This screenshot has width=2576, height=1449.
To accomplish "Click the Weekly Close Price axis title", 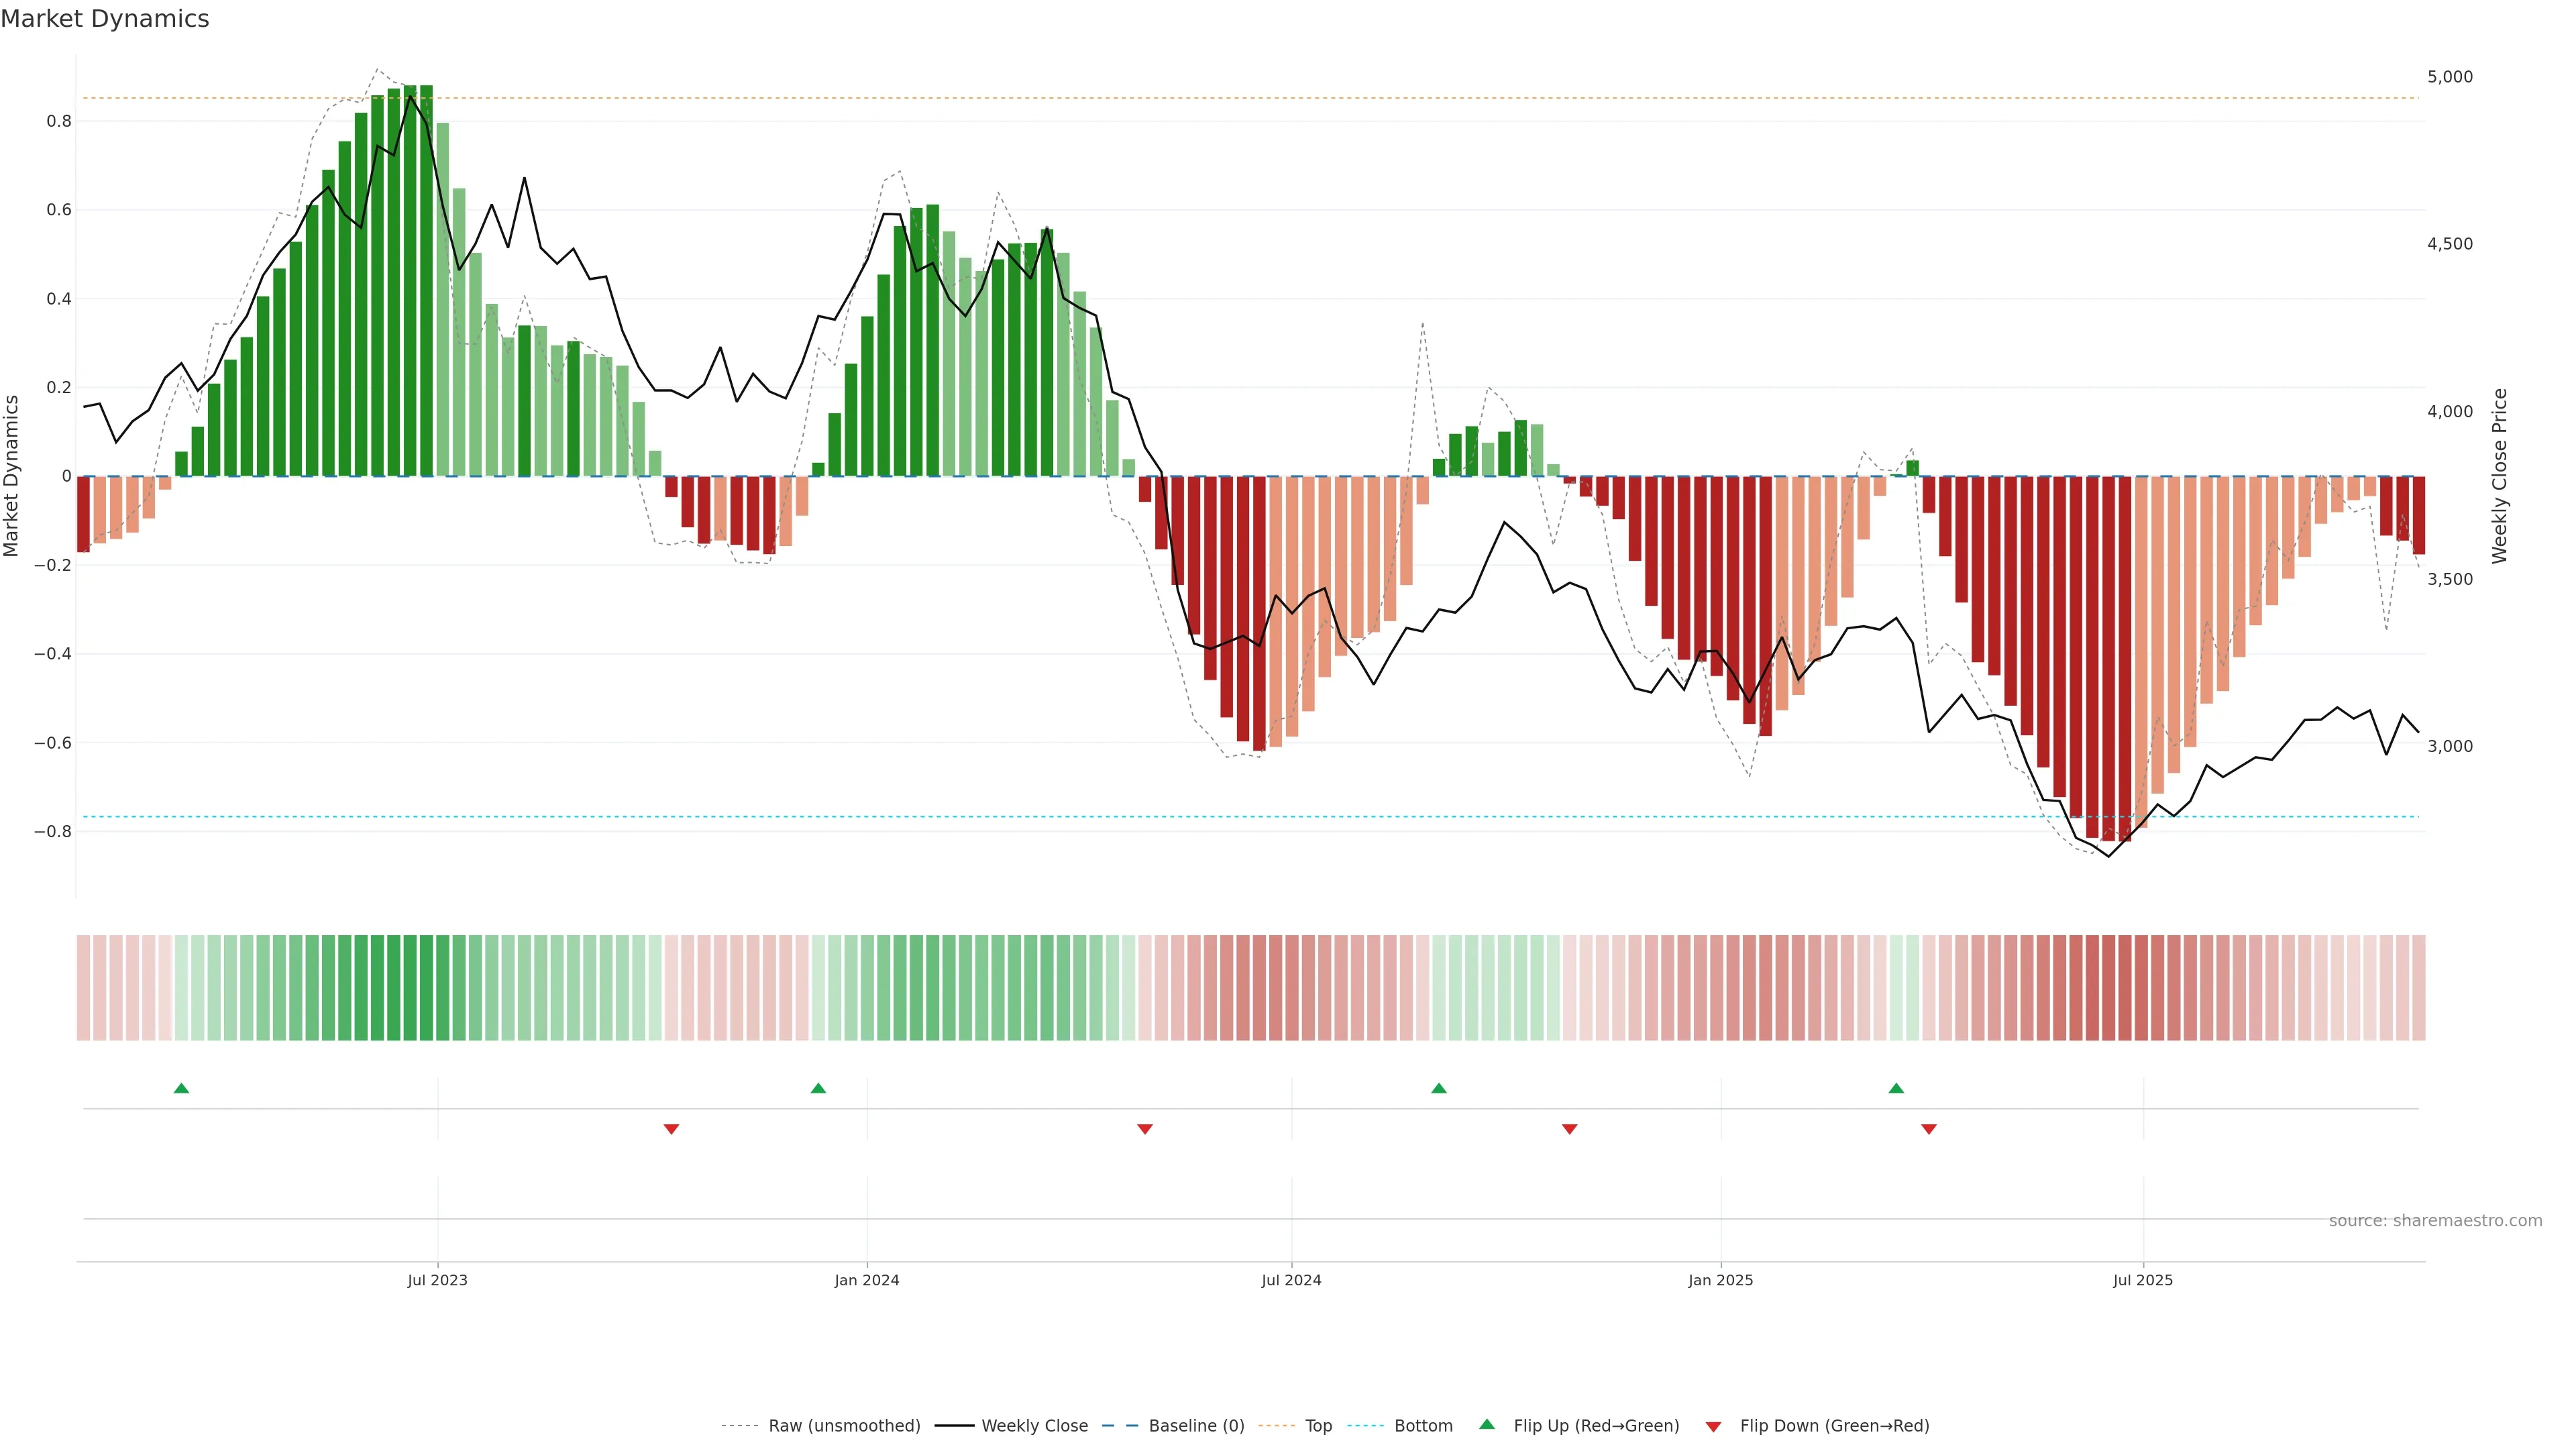I will click(x=2499, y=476).
